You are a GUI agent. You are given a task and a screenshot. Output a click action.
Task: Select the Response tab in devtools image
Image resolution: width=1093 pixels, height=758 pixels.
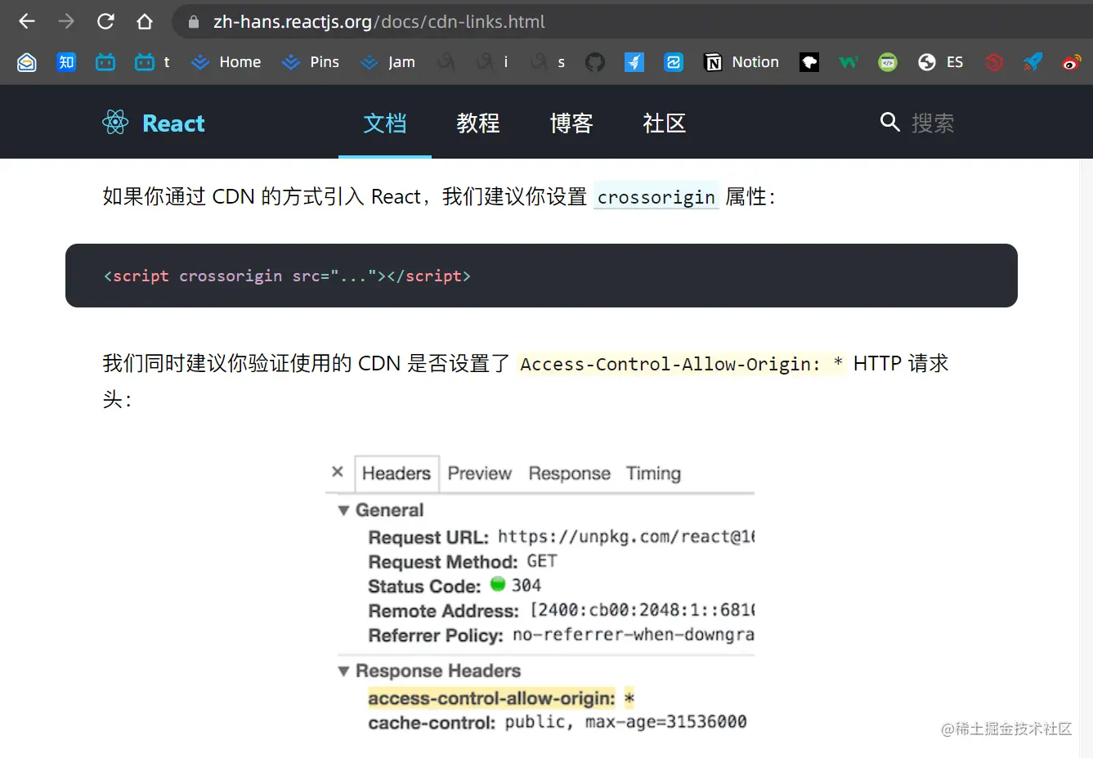click(x=569, y=473)
